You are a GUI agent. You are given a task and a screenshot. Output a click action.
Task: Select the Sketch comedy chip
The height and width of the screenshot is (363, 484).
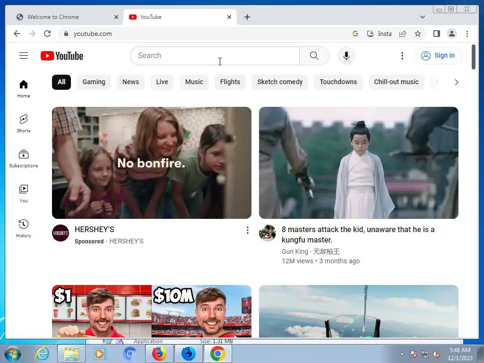tap(280, 82)
